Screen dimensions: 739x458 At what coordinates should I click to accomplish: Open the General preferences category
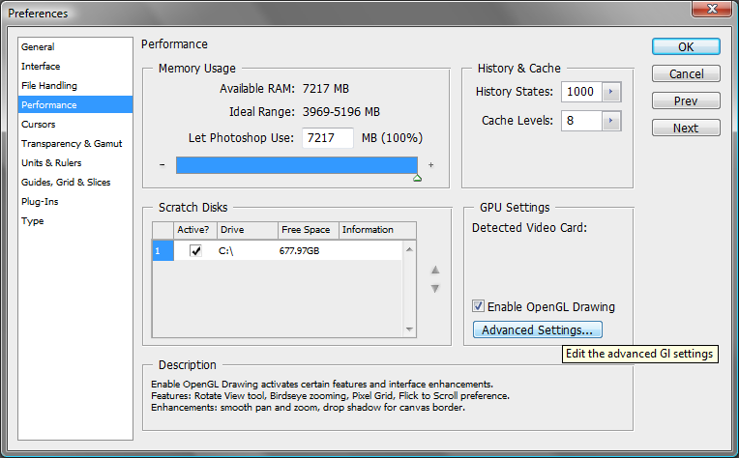click(x=75, y=47)
